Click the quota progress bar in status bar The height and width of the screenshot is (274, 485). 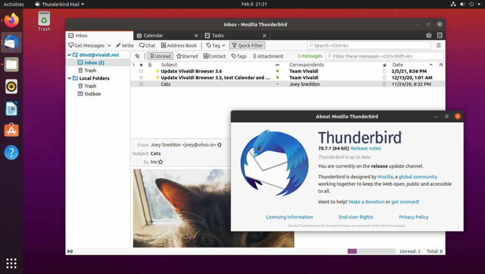pos(371,251)
